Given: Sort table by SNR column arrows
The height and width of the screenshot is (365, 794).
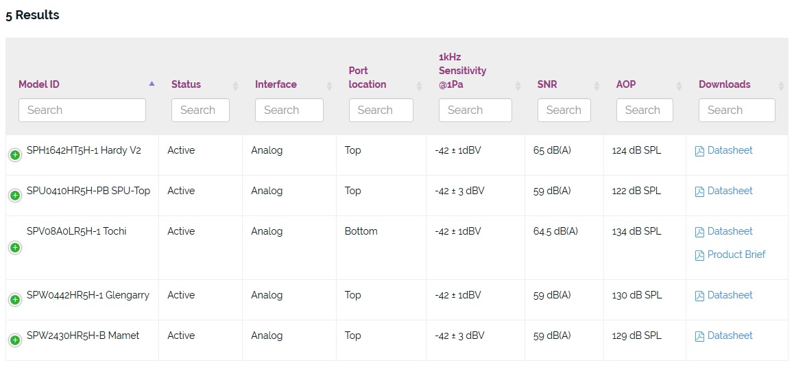Looking at the screenshot, I should coord(597,86).
